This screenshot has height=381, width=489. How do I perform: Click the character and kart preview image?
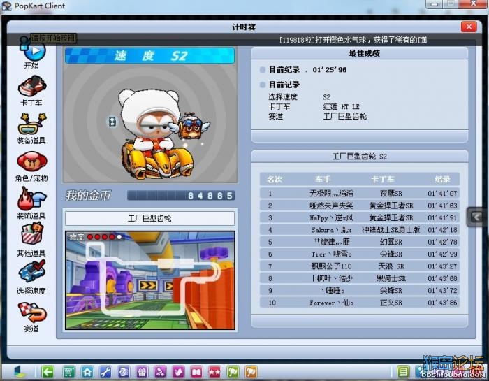point(150,124)
